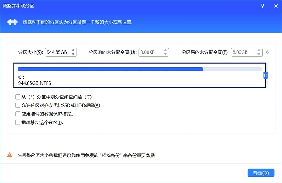Toggle 使用增强的数据保护模式 checkbox
This screenshot has height=183, width=282.
click(x=18, y=114)
